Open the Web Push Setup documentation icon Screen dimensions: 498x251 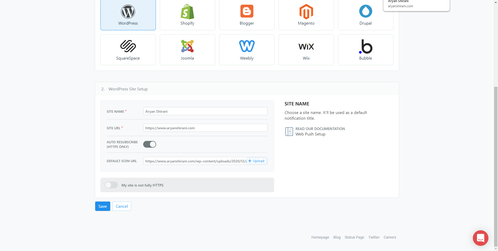coord(289,132)
